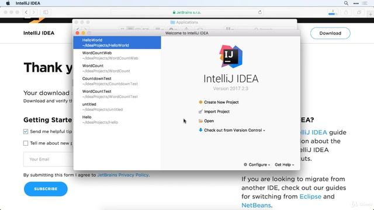Open the WordCountTest recent project
374x210 pixels.
117,94
